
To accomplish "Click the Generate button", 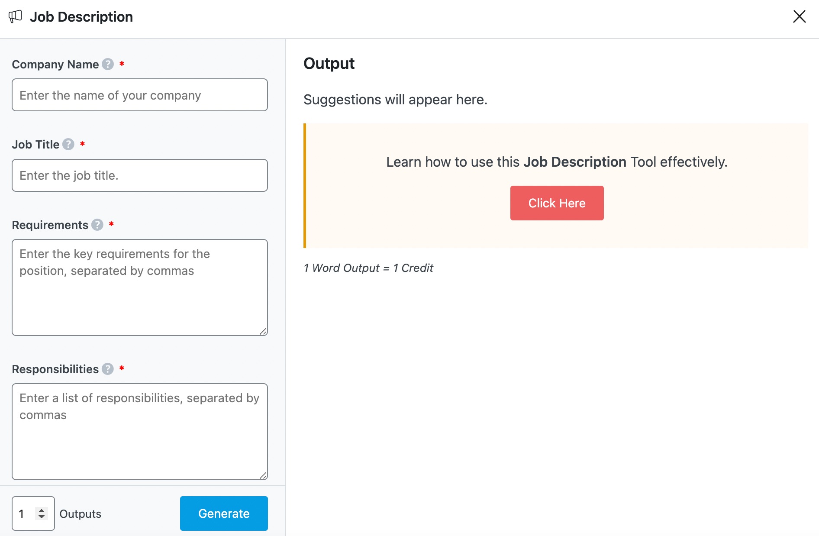I will click(x=224, y=513).
